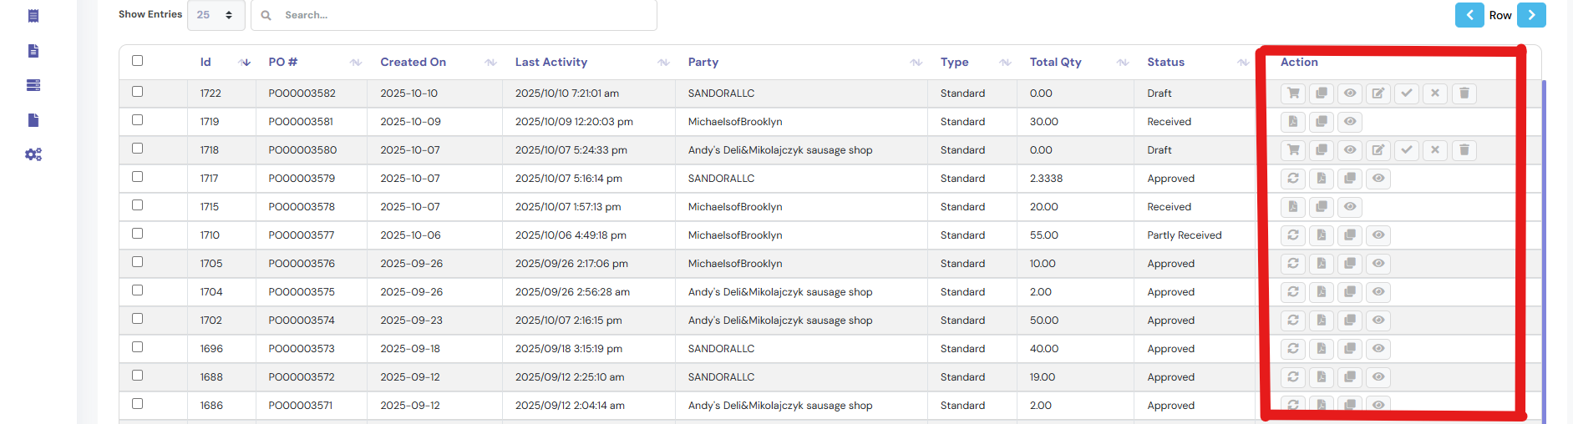Screen dimensions: 1573x424
Task: Open the gears settings icon in sidebar
Action: point(33,154)
